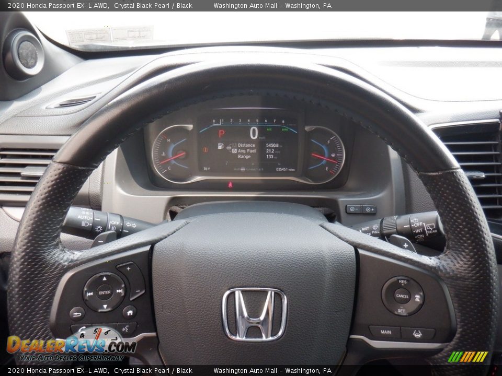Click the 'Distance' 5450.8 row
The image size is (502, 376).
[x=260, y=145]
